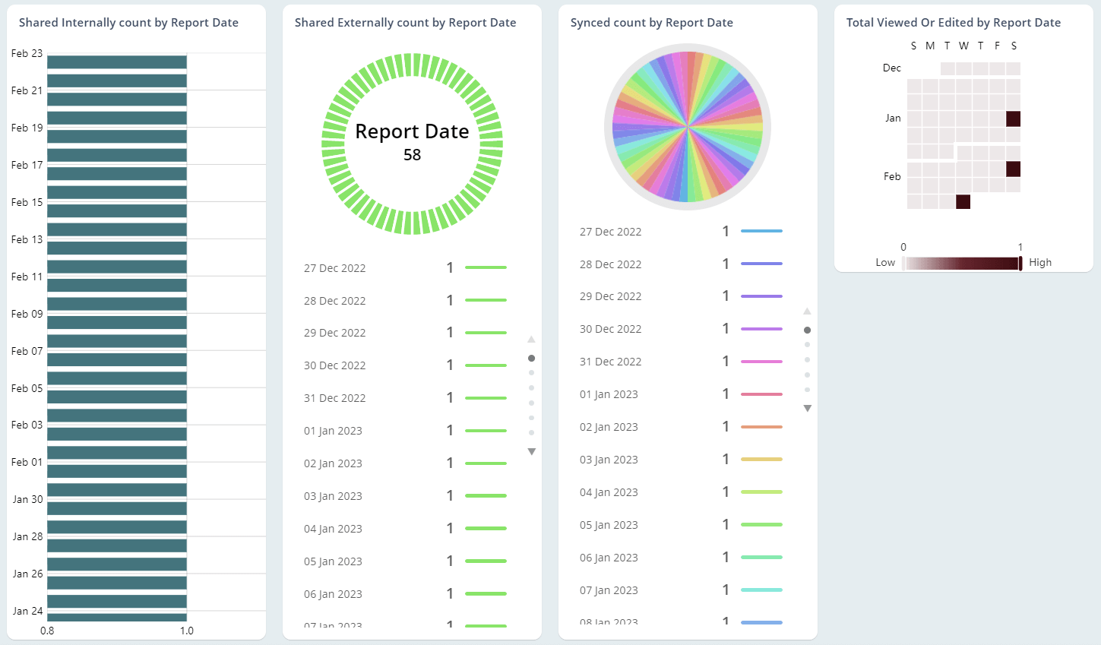Click the up arrow in Shared Externally legend scrollbar

pos(532,340)
